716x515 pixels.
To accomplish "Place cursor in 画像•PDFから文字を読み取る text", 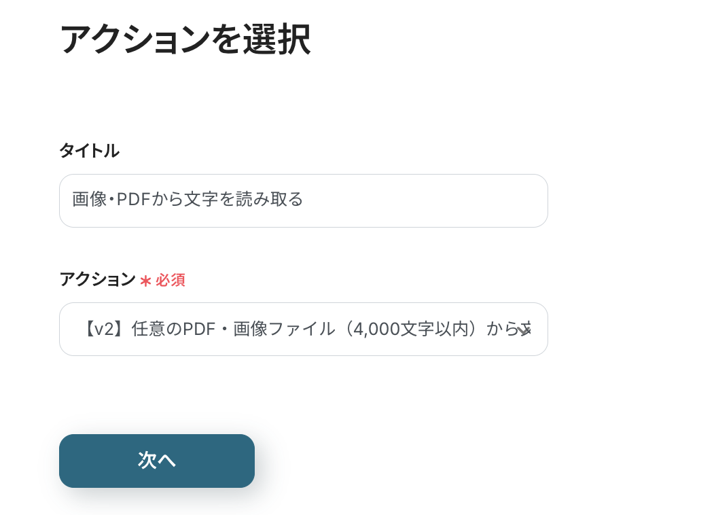I will pos(187,200).
